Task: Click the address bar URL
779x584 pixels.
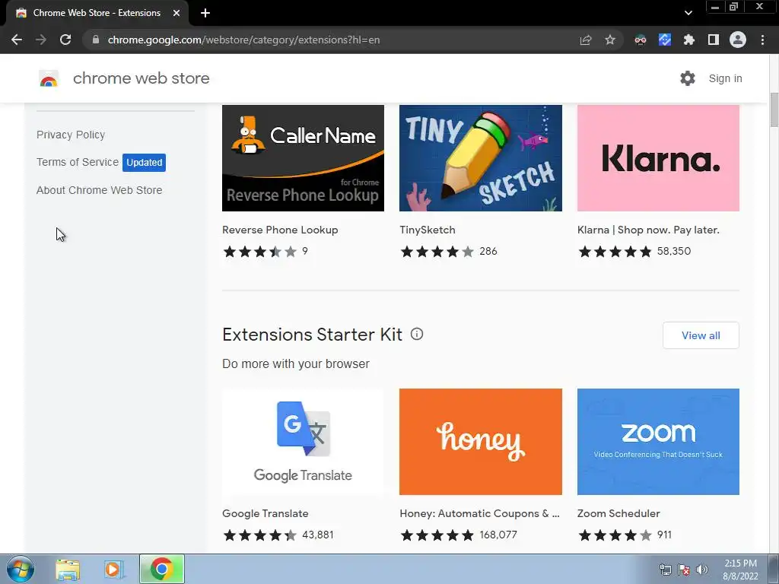Action: click(x=243, y=40)
